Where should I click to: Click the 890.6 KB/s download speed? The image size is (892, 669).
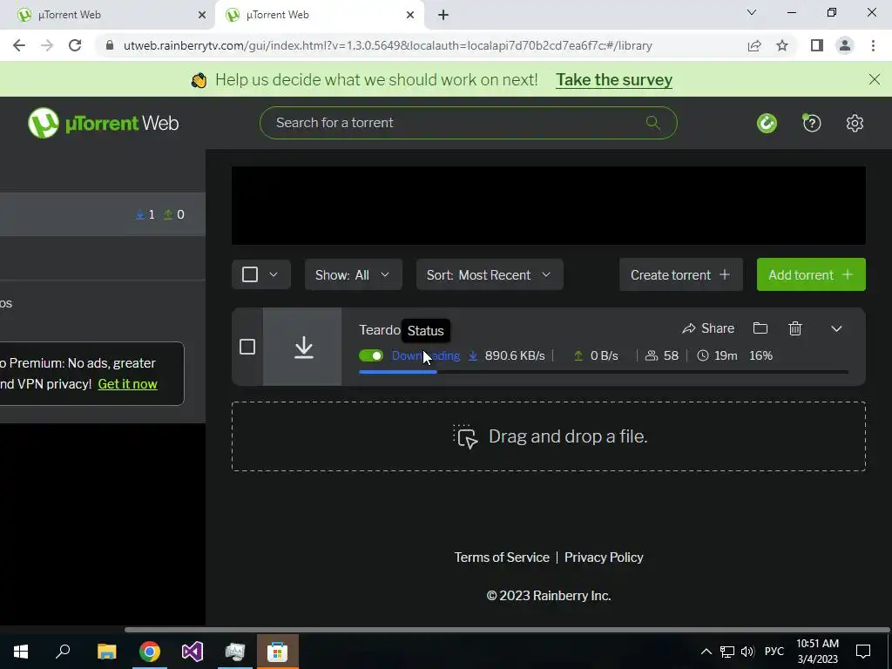tap(514, 355)
